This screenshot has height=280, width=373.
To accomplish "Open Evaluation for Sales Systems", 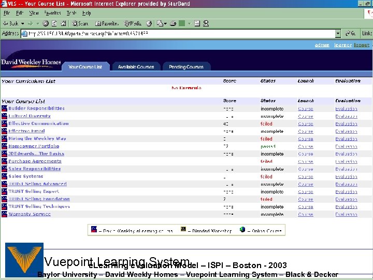I will pyautogui.click(x=347, y=177).
